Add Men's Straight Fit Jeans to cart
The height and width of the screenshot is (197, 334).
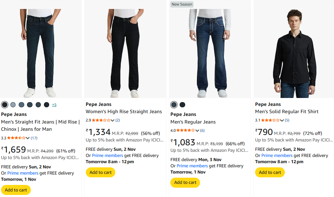click(x=16, y=190)
